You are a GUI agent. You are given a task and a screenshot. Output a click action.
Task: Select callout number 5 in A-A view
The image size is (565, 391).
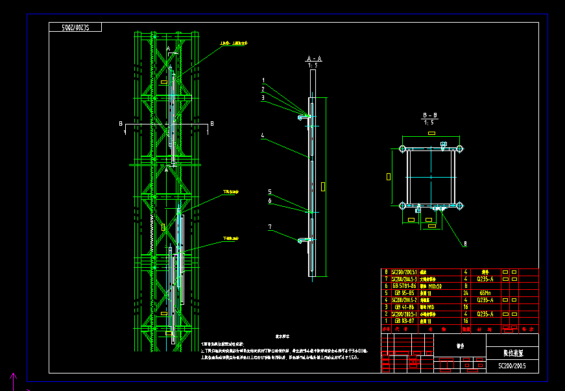tap(270, 192)
